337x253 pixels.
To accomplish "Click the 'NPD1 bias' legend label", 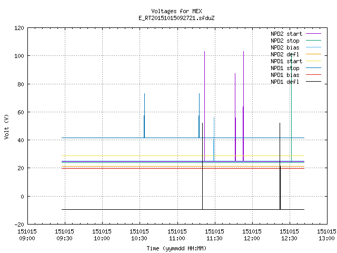I will coord(285,75).
